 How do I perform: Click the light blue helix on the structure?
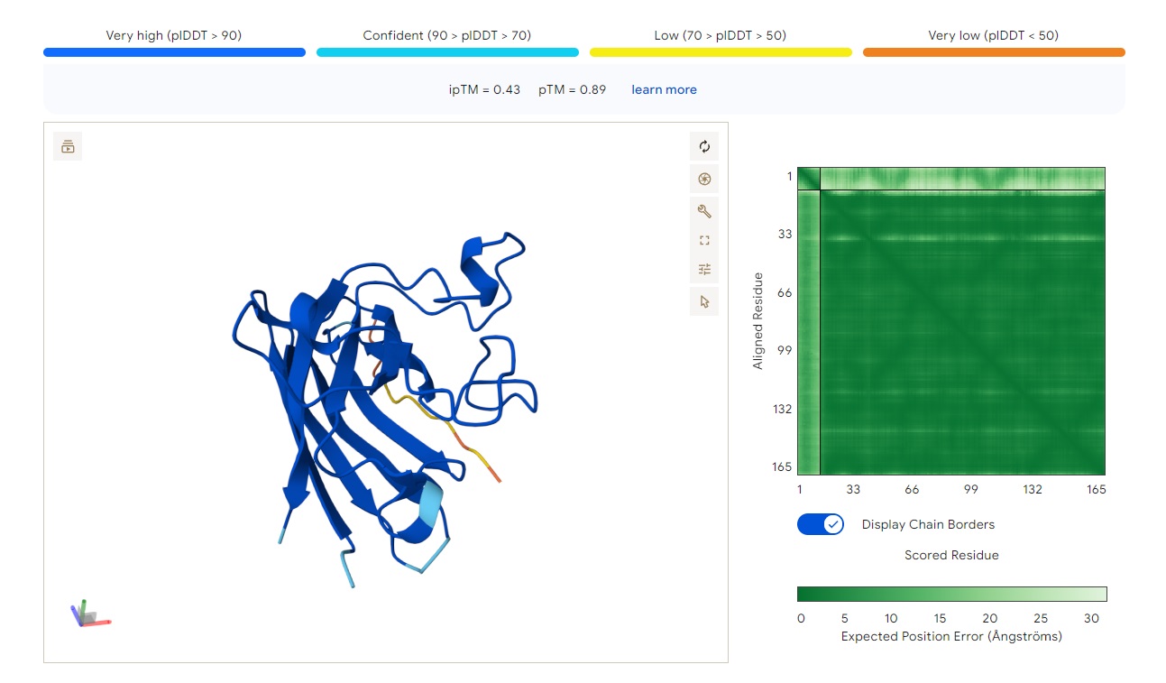[433, 505]
